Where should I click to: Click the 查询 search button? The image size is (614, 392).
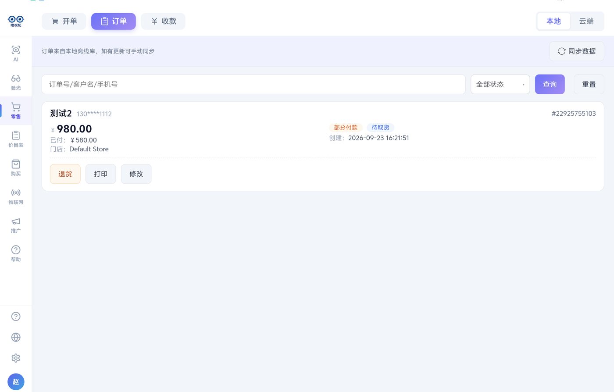tap(550, 84)
